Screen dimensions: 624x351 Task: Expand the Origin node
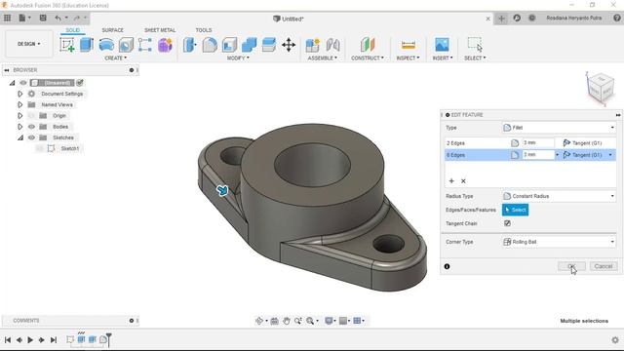coord(19,116)
